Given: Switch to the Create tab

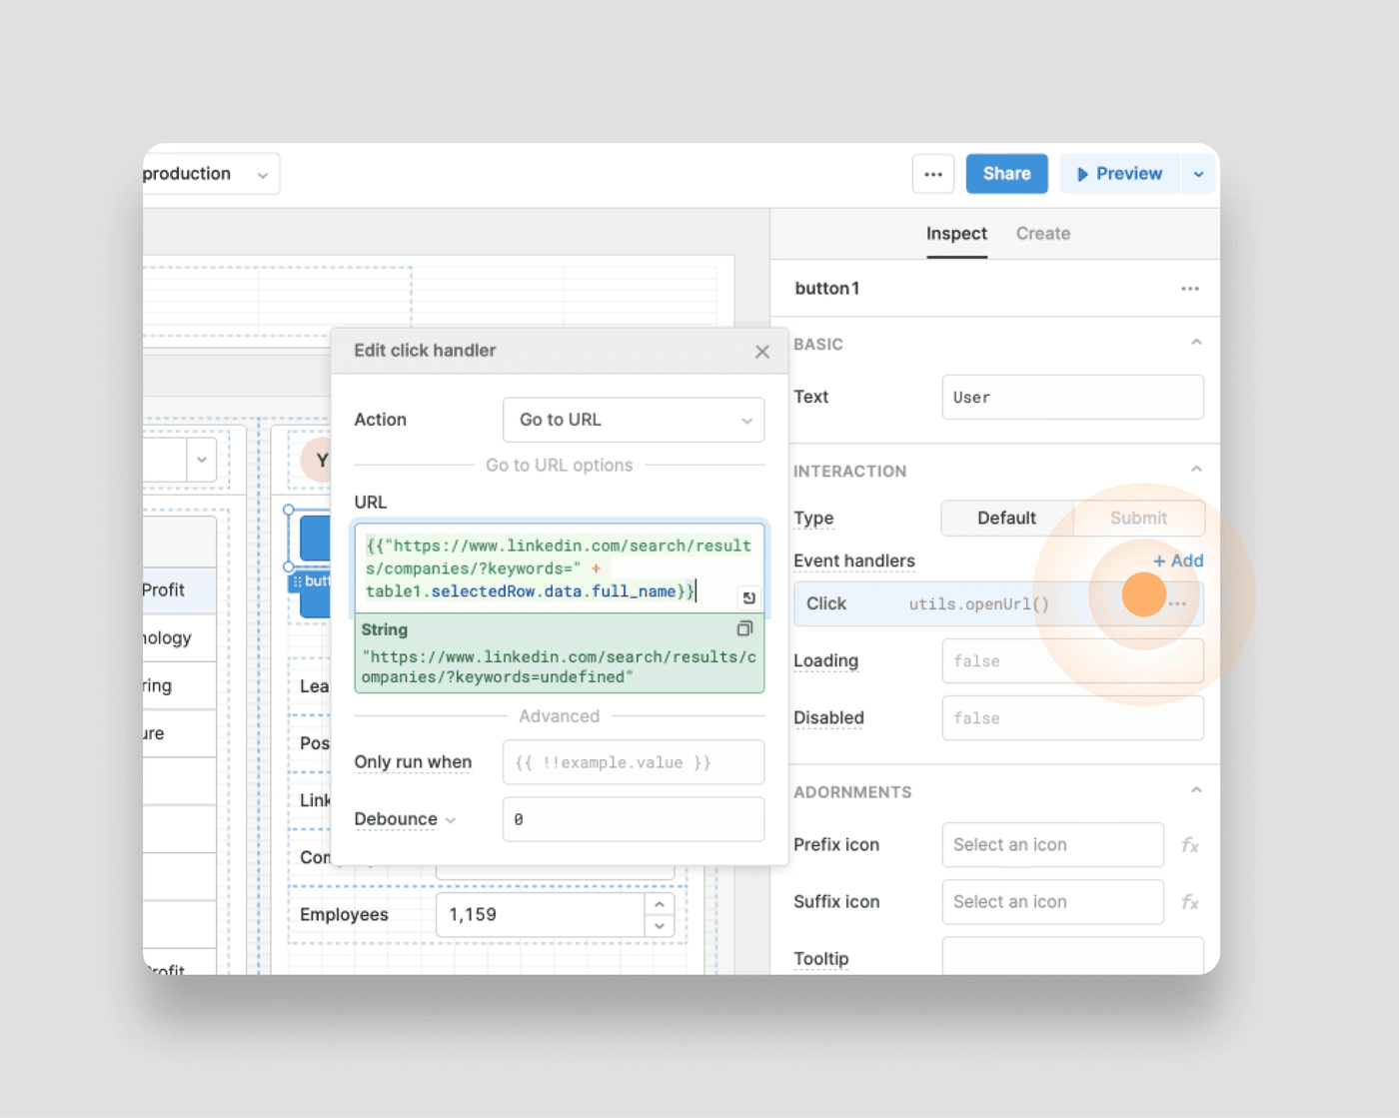Looking at the screenshot, I should pos(1042,234).
